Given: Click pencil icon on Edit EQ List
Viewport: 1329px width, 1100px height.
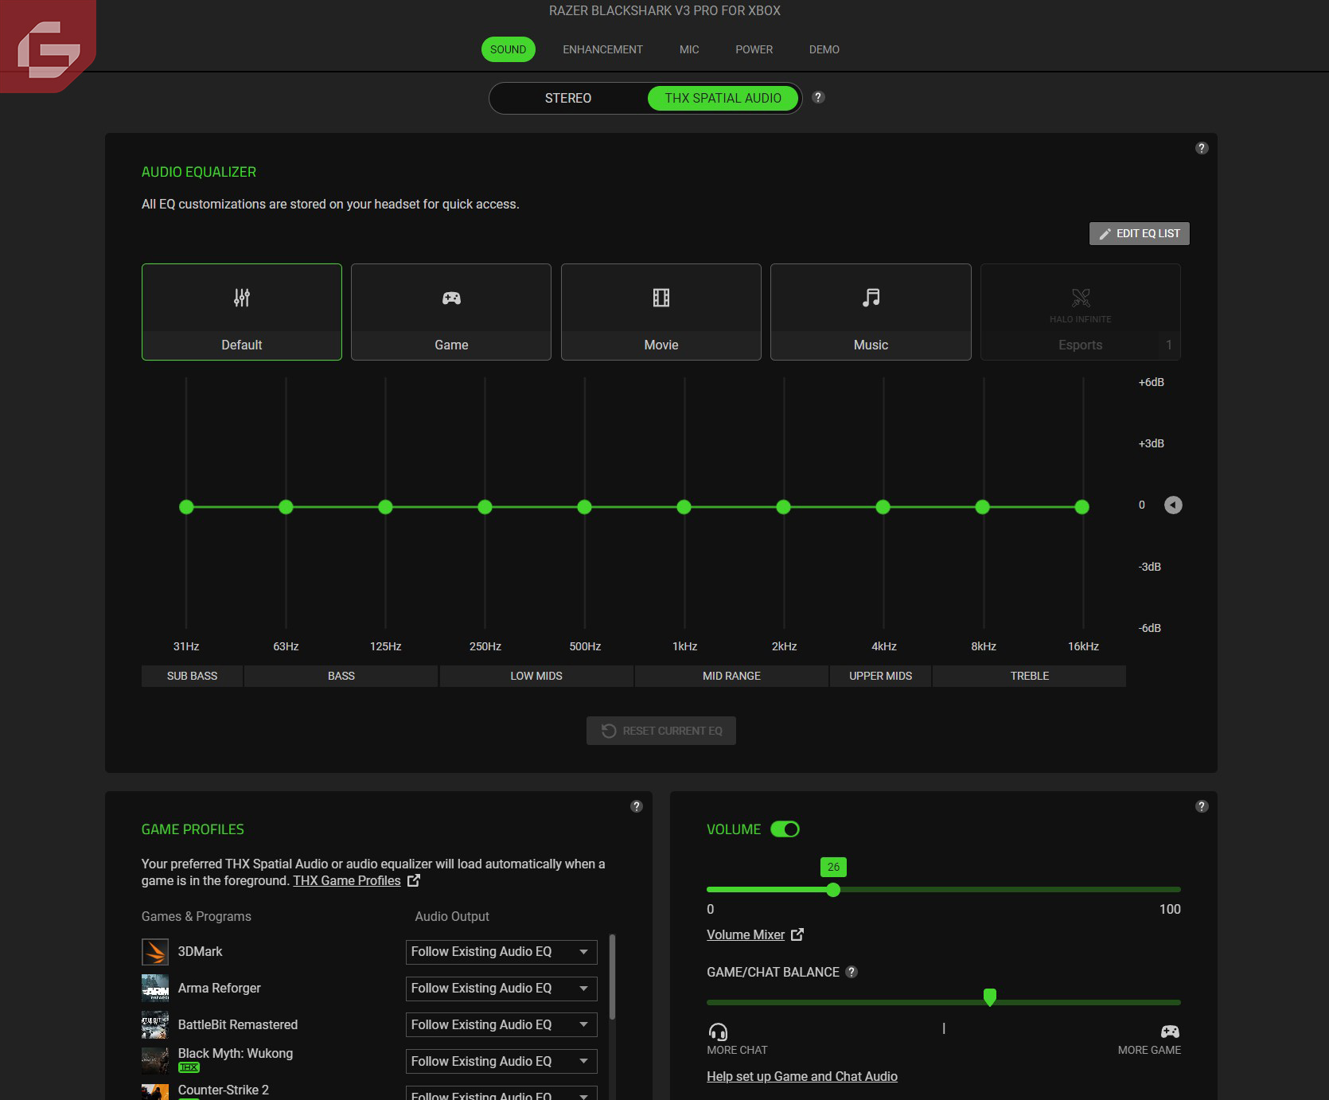Looking at the screenshot, I should 1105,234.
